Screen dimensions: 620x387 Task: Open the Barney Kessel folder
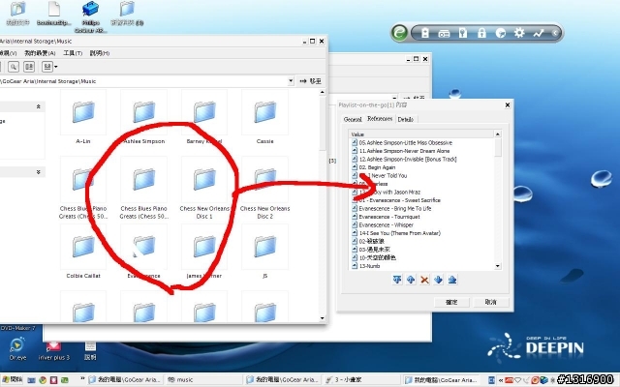[204, 116]
